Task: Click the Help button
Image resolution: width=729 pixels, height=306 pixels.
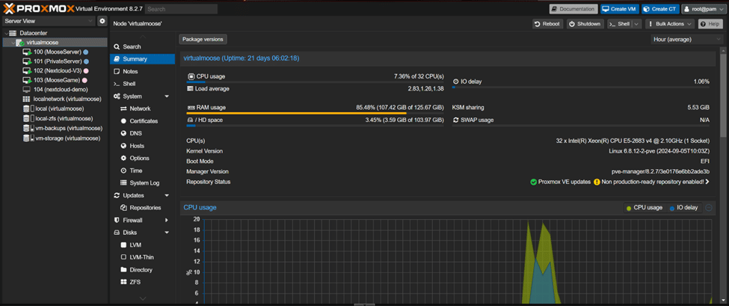Action: (x=710, y=24)
